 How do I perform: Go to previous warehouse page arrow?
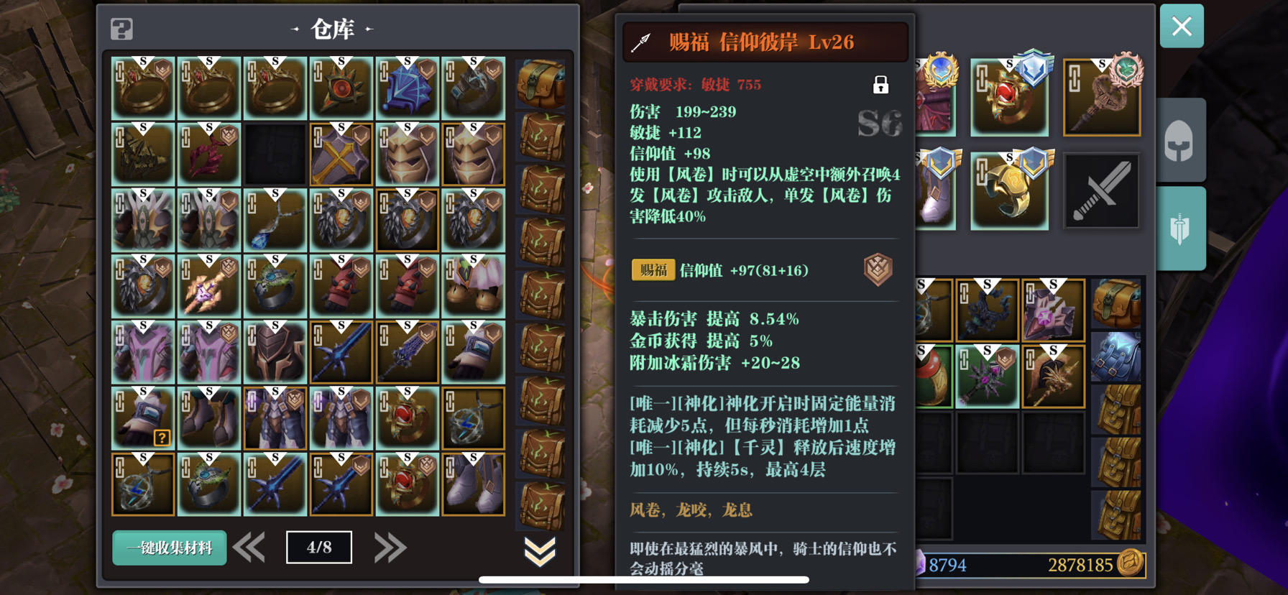click(x=249, y=548)
